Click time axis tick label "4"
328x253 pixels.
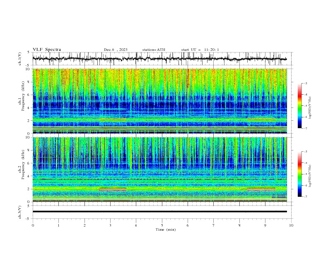click(x=136, y=225)
